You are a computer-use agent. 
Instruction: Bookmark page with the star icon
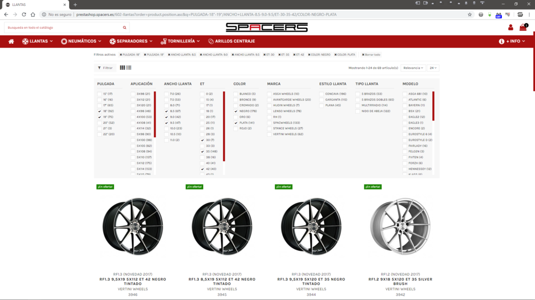pos(470,14)
